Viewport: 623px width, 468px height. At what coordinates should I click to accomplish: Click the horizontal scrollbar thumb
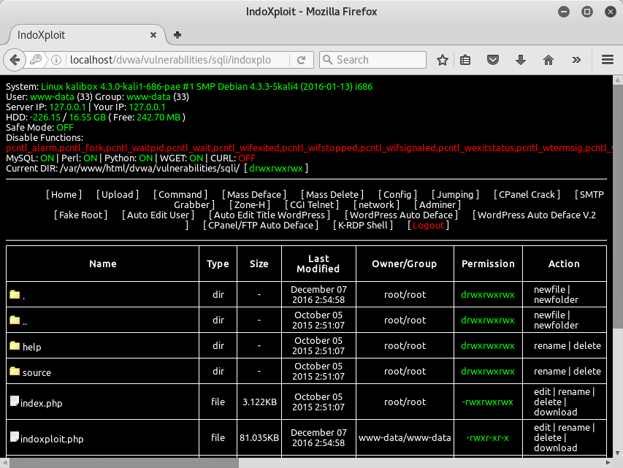pos(124,463)
